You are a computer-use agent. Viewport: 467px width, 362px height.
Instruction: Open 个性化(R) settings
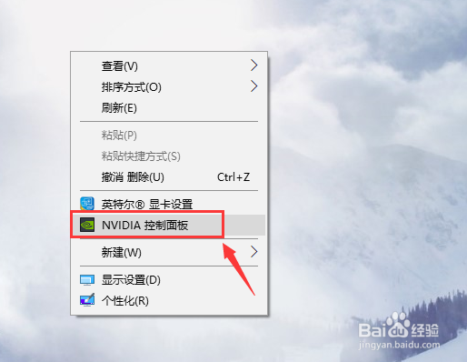(x=169, y=301)
